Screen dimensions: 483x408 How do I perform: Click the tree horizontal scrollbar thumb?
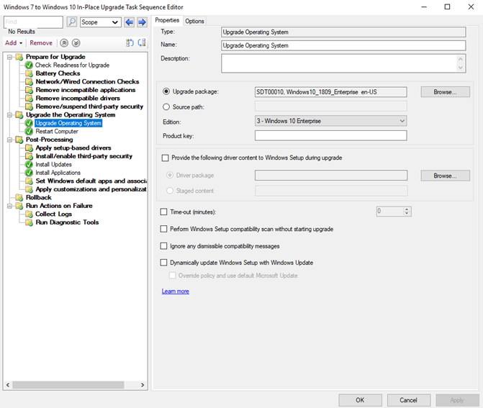click(68, 385)
